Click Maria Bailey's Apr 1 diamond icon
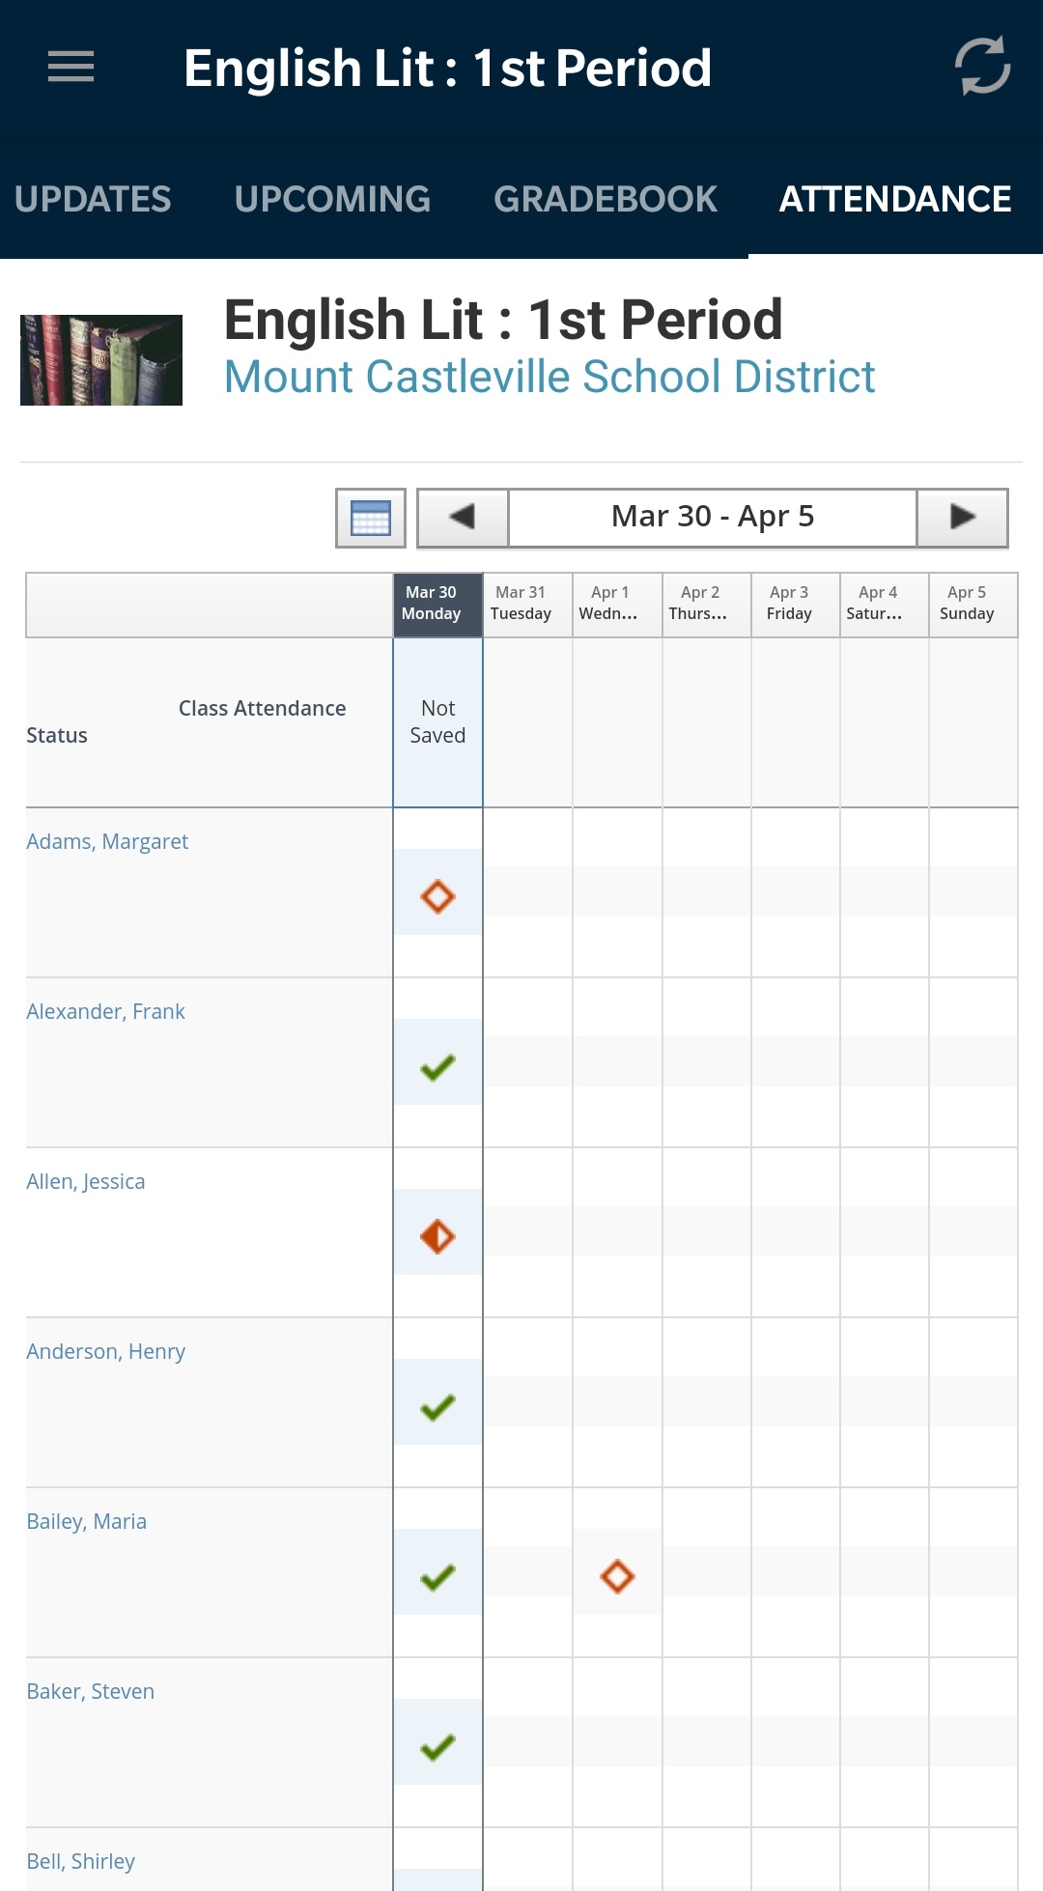This screenshot has width=1043, height=1891. click(x=617, y=1576)
